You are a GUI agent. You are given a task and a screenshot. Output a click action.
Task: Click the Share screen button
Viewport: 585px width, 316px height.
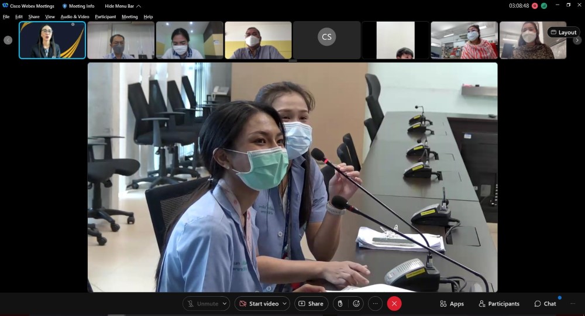pyautogui.click(x=311, y=304)
